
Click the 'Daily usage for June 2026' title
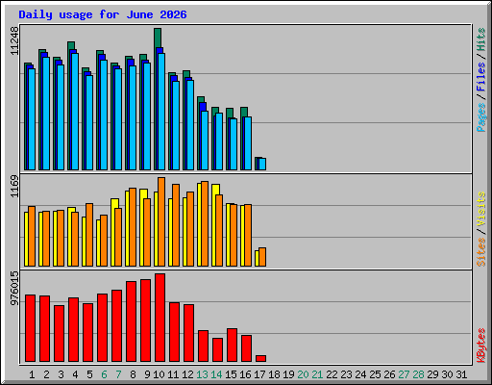[x=103, y=14]
